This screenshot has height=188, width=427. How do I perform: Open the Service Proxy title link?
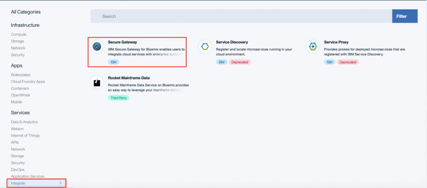click(x=336, y=42)
